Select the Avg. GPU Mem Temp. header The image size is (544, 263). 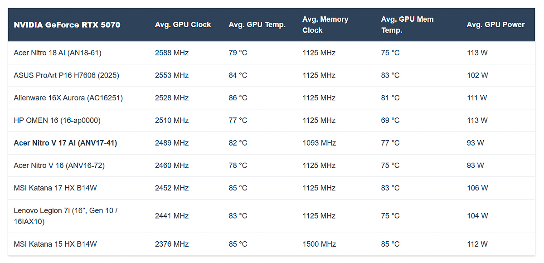[x=407, y=25]
